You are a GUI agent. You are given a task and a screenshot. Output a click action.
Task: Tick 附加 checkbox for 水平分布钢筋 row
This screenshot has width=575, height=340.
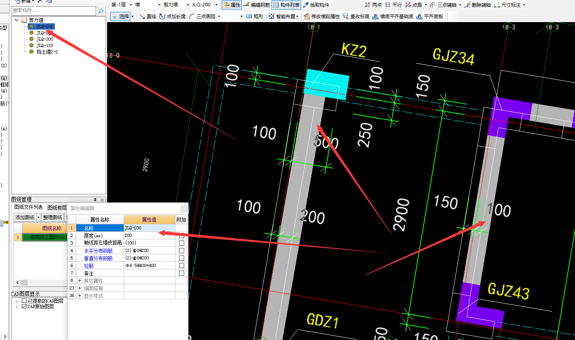pos(181,251)
